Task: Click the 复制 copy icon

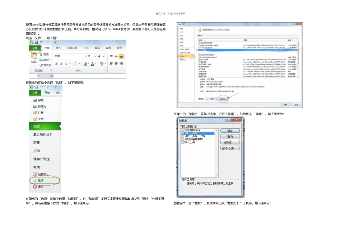Action: [x=41, y=60]
